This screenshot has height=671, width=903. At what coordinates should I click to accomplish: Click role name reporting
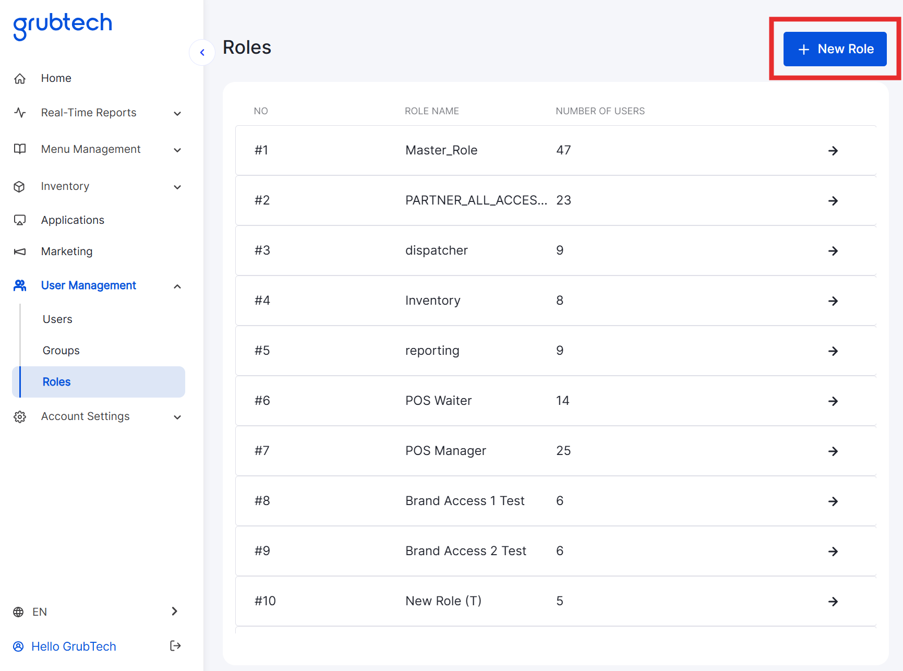tap(432, 351)
